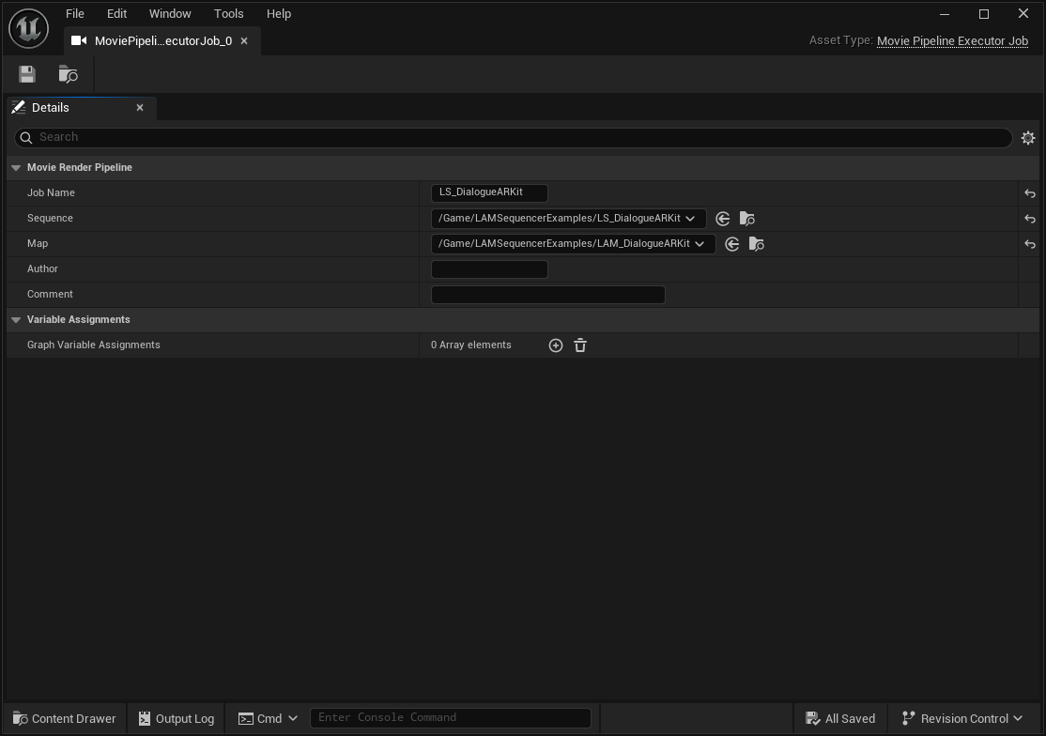Minimize the editor window

[945, 14]
